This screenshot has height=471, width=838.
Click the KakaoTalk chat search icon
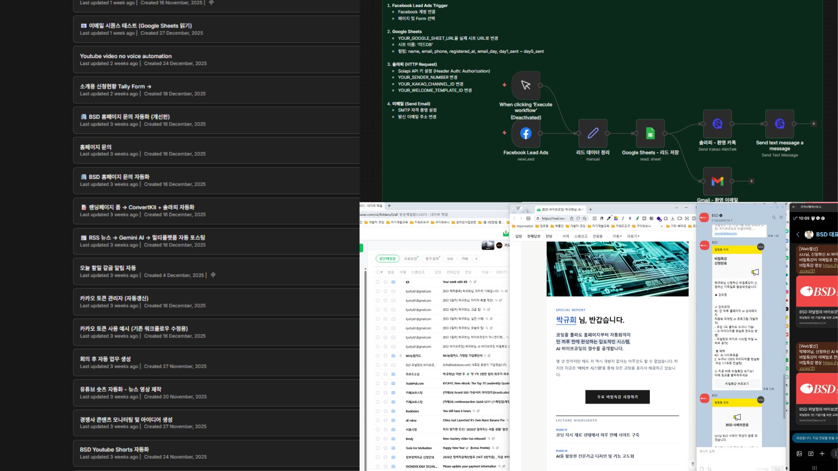pyautogui.click(x=774, y=217)
